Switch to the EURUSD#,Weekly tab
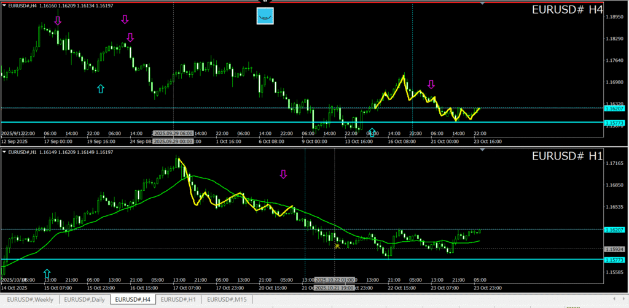Viewport: 629px width, 308px height. point(30,300)
